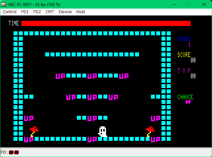The width and height of the screenshot is (212, 157).
Task: Close the emulator window
Action: 204,4
